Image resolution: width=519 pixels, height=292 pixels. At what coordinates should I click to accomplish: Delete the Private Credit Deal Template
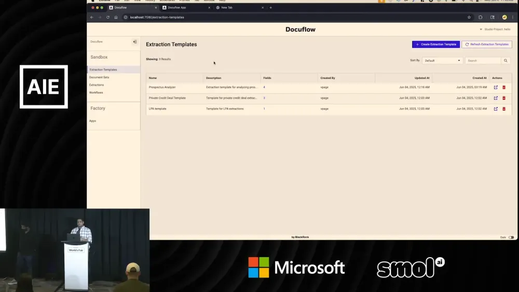[x=504, y=98]
